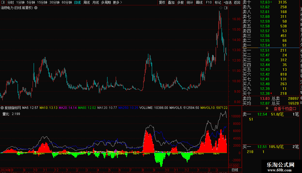Click the 总卖 28097 figure
This screenshot has height=173, width=302.
(293, 98)
